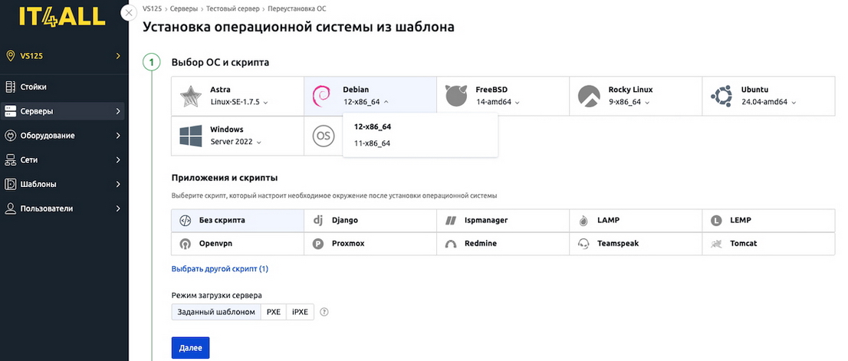Select the iPXE boot mode
The height and width of the screenshot is (361, 848).
[300, 312]
